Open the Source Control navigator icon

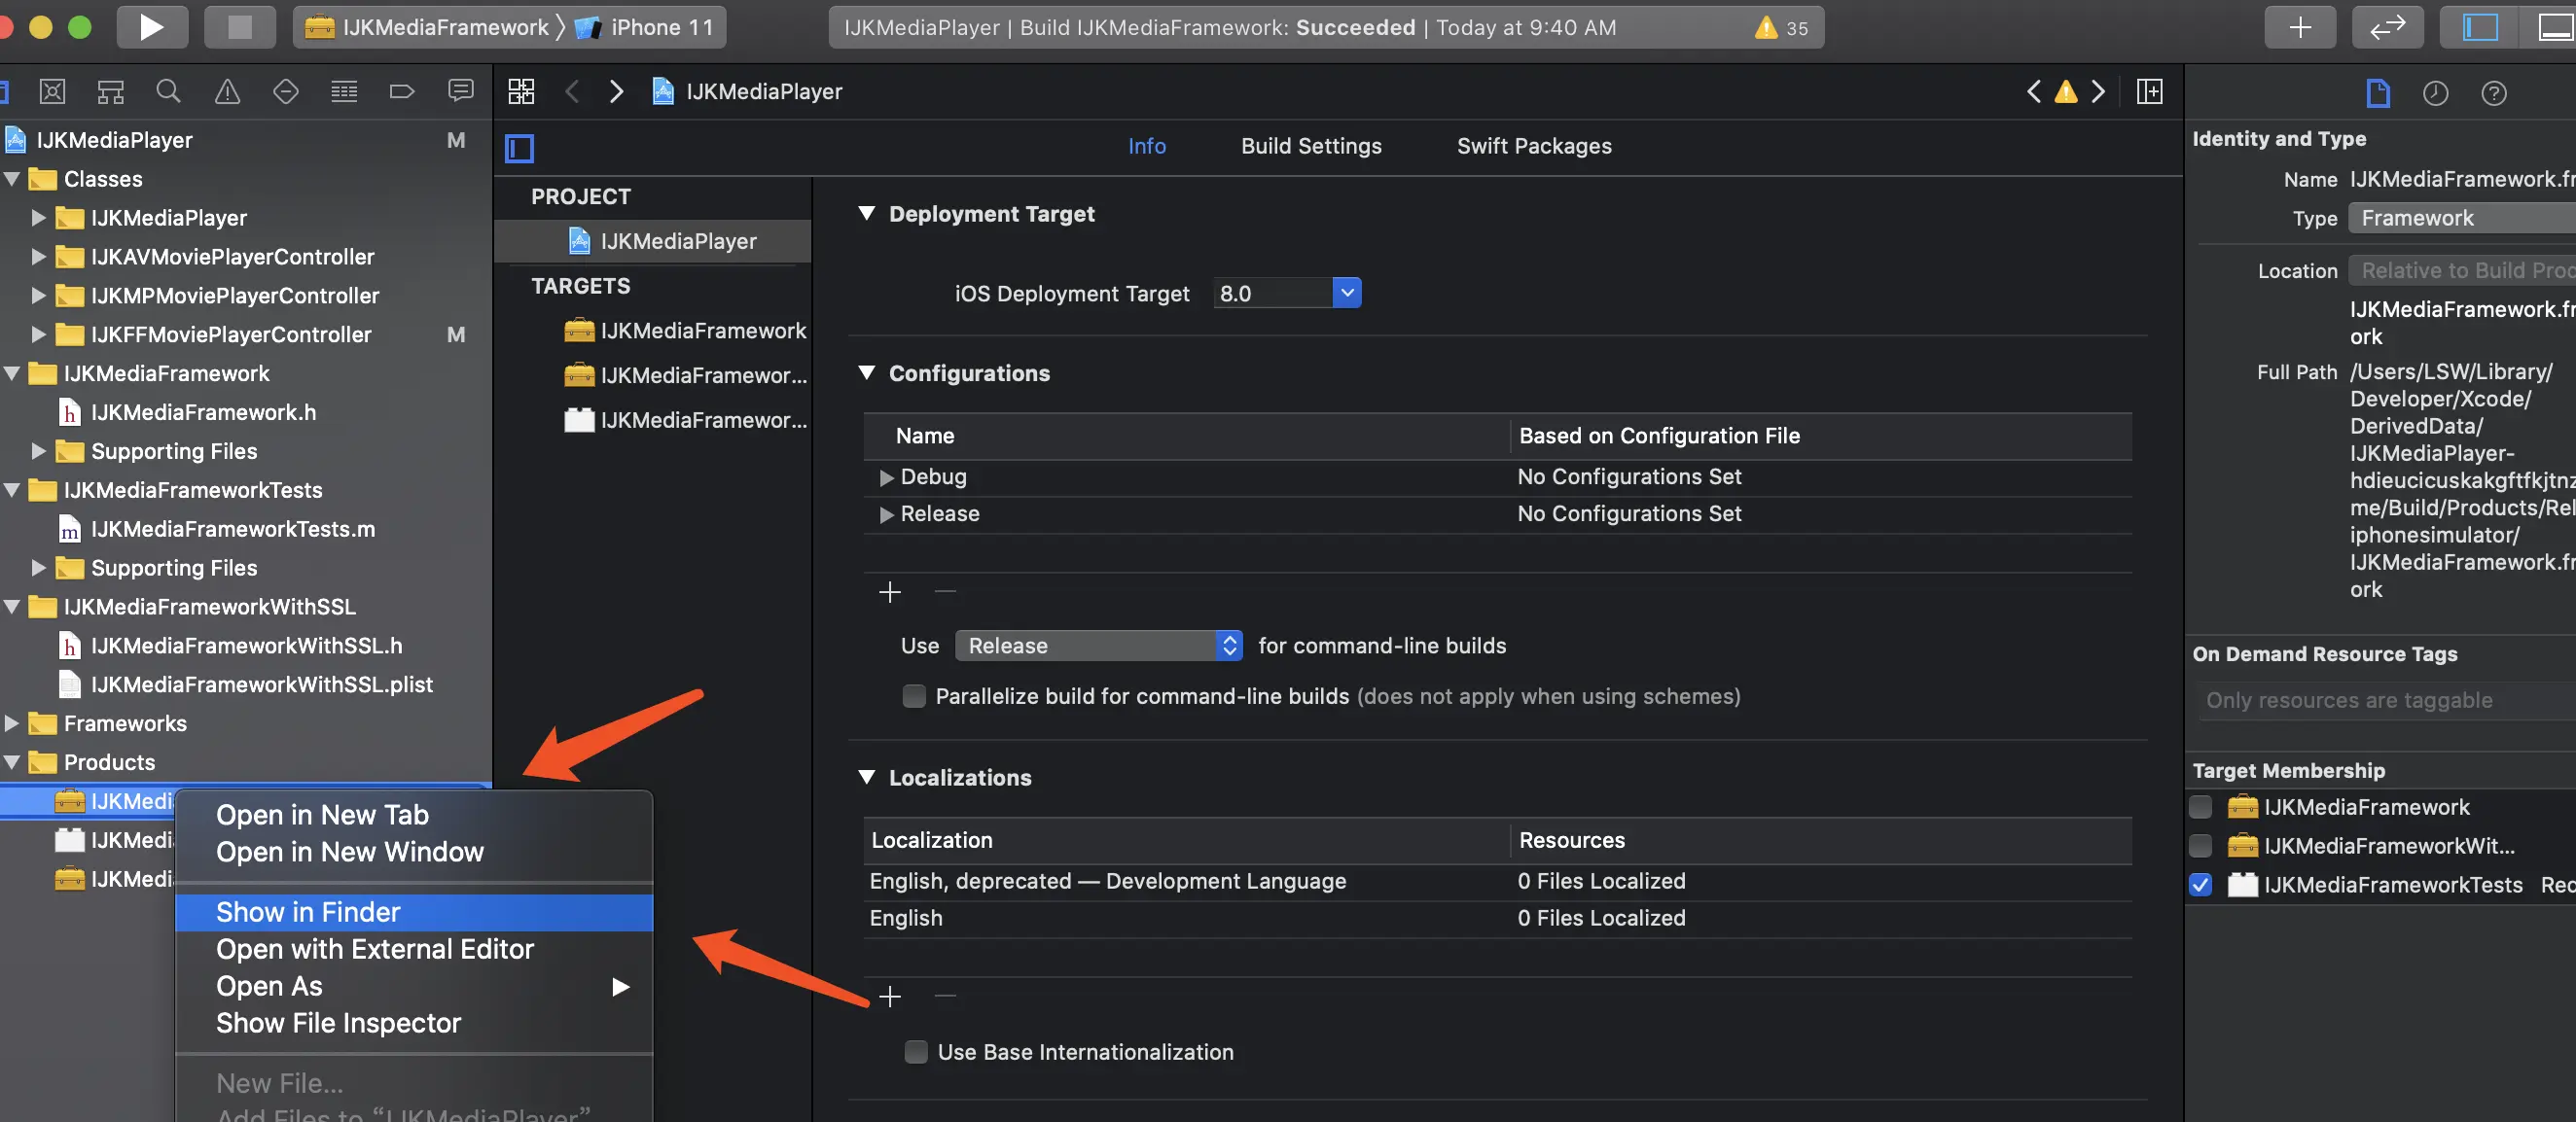tap(52, 92)
